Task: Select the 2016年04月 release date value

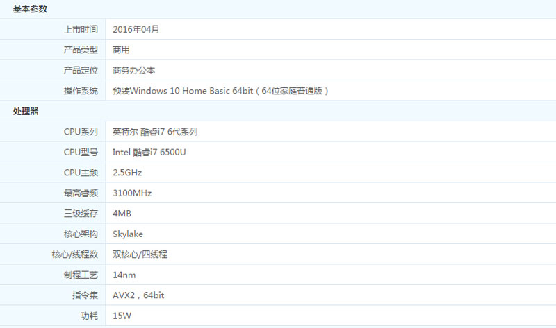Action: pos(136,29)
